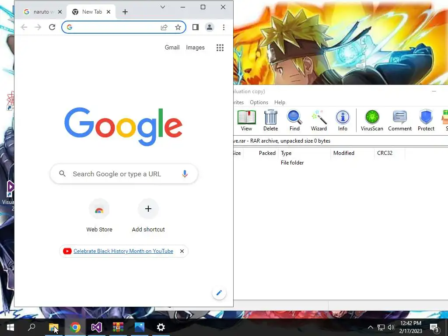Go forward in Chrome navigation
448x336 pixels.
(x=38, y=27)
